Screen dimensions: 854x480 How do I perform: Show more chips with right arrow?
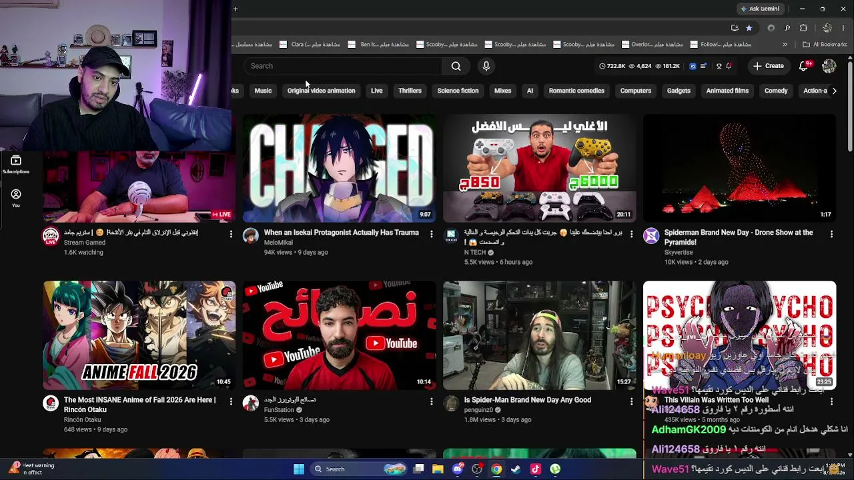(834, 91)
